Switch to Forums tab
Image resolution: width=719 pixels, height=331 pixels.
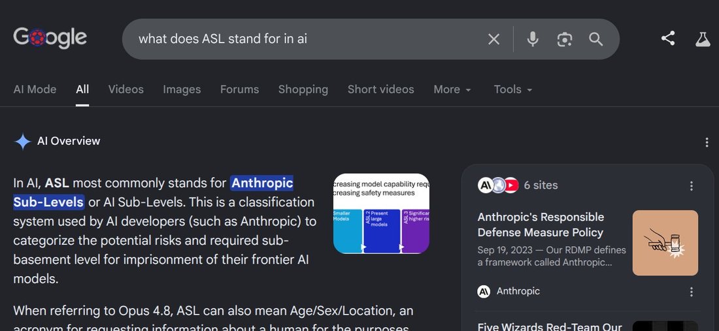pyautogui.click(x=239, y=89)
